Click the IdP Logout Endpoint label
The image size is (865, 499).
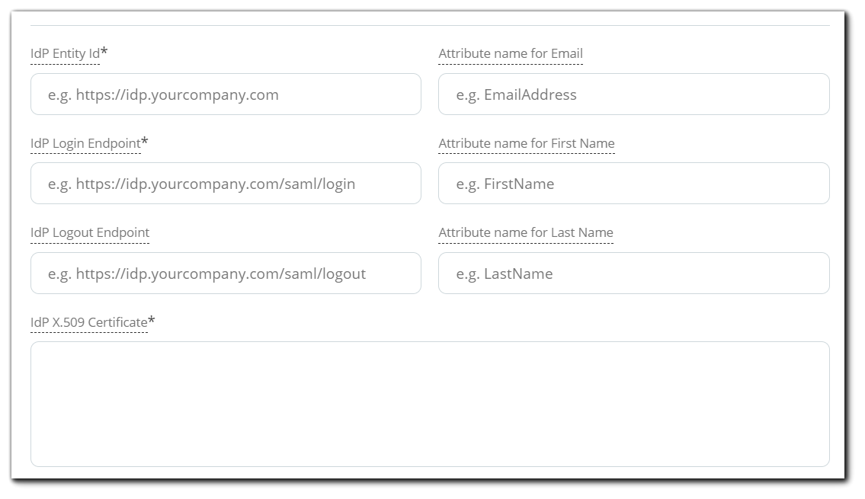[x=90, y=232]
